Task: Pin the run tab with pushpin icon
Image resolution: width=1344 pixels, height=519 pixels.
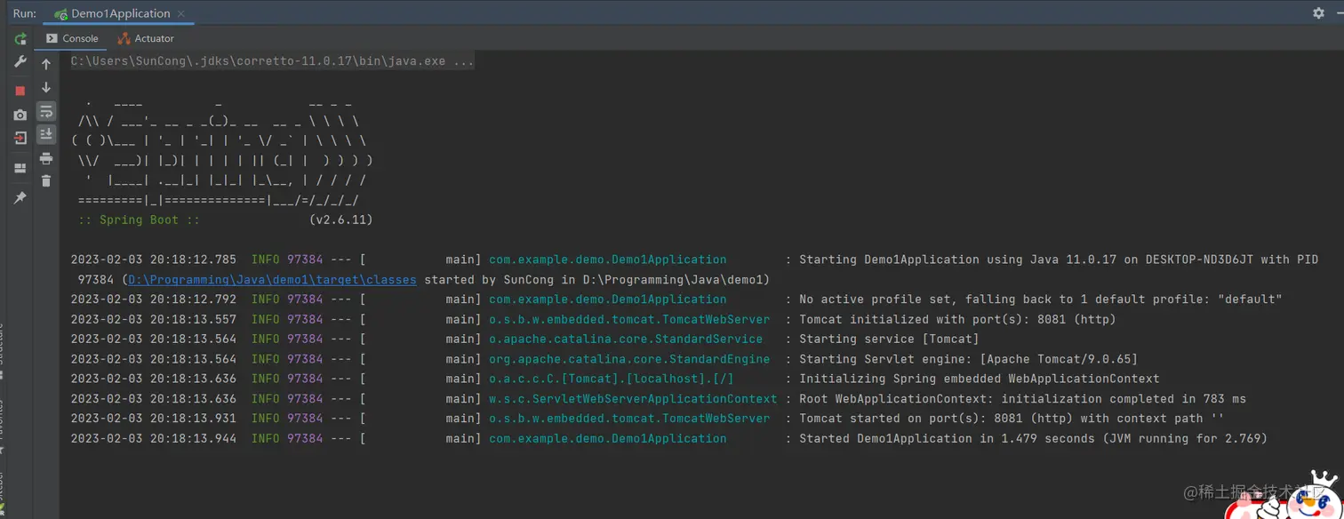Action: click(x=20, y=197)
